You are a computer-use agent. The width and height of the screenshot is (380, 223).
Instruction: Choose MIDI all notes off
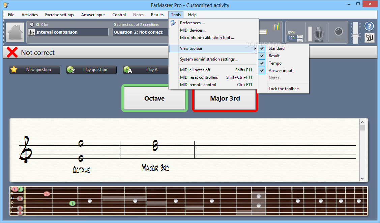[x=213, y=70]
